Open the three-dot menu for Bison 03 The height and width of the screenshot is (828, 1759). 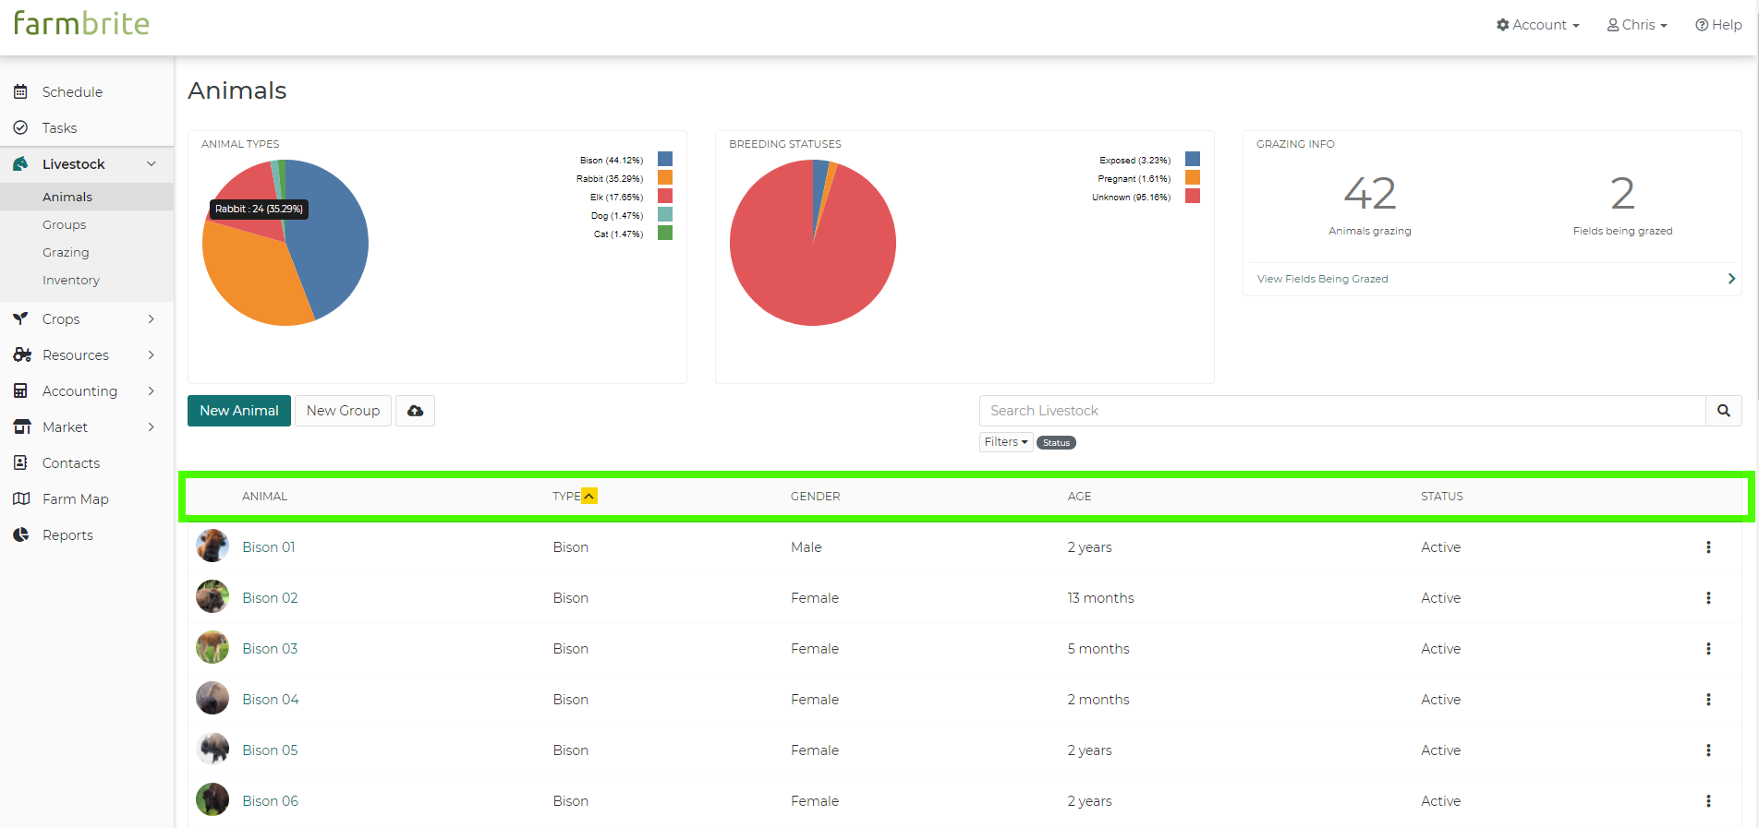[x=1708, y=649]
